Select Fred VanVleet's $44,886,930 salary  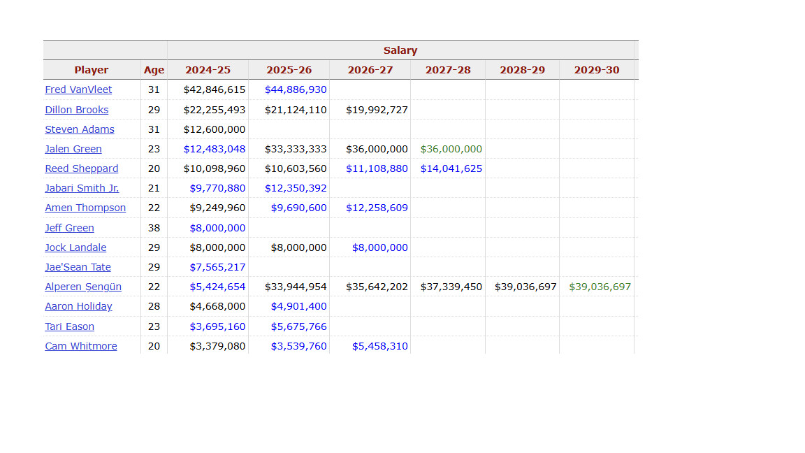[296, 90]
